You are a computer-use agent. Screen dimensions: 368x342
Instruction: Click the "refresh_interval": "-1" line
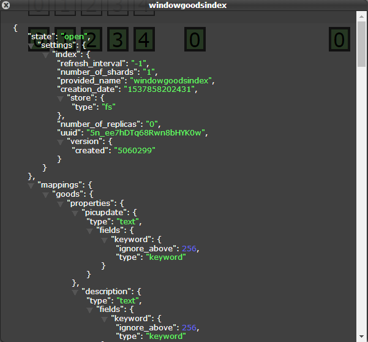tap(103, 63)
